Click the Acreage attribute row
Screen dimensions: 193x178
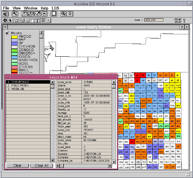[84, 113]
